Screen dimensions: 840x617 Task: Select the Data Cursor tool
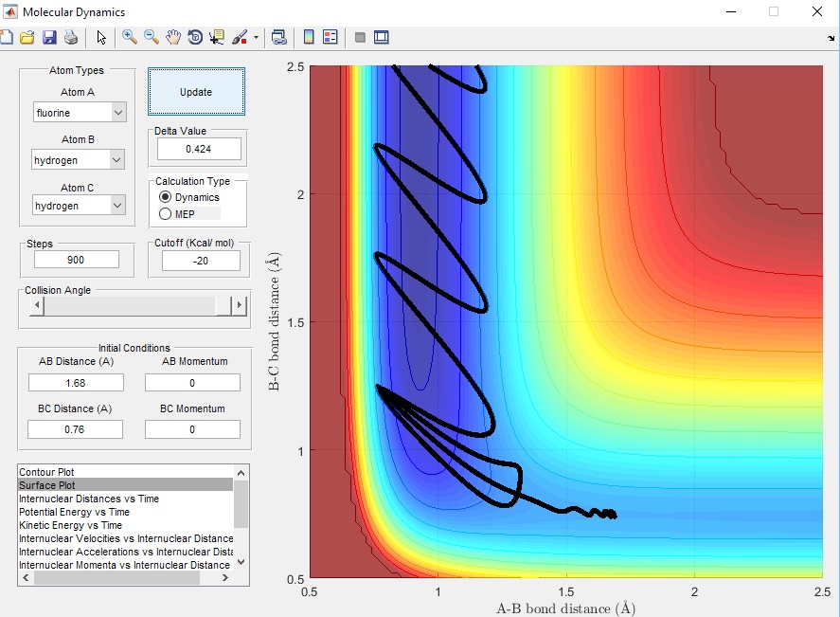217,38
